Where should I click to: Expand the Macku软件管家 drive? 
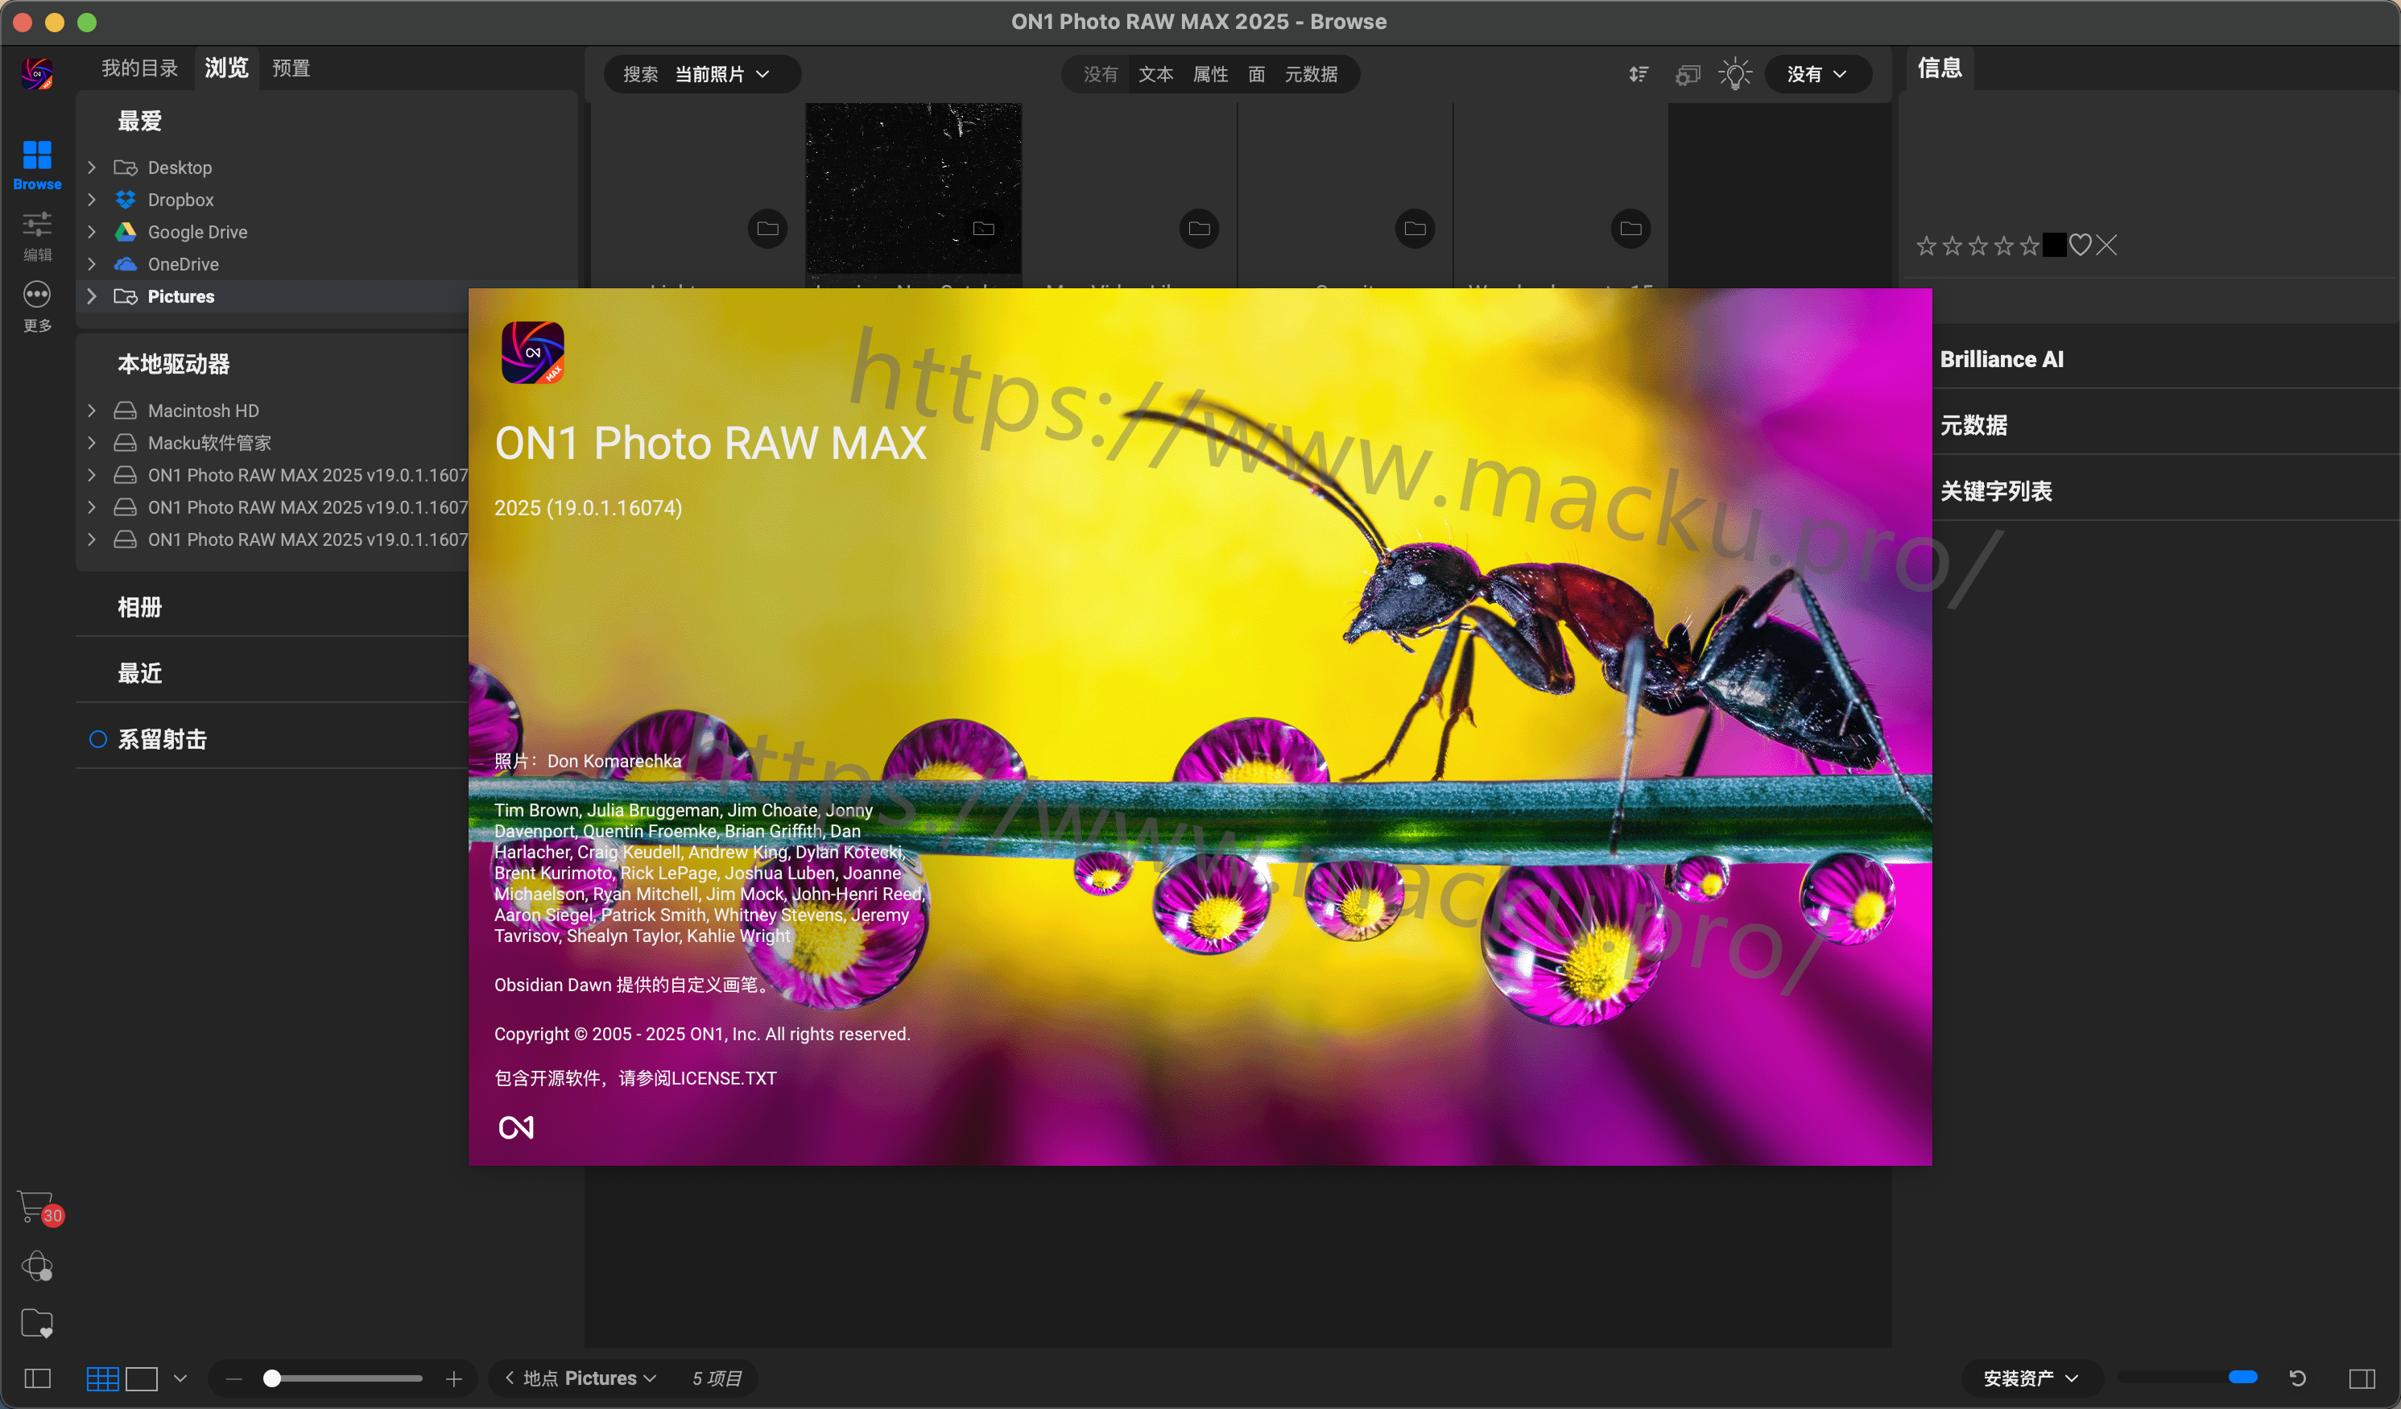(x=92, y=443)
